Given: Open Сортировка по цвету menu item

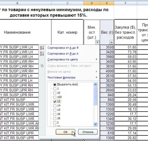Looking at the screenshot, I should (62, 59).
